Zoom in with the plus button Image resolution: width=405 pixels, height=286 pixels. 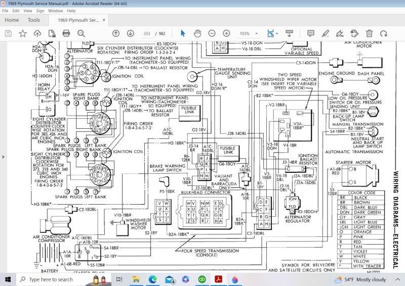tap(226, 33)
